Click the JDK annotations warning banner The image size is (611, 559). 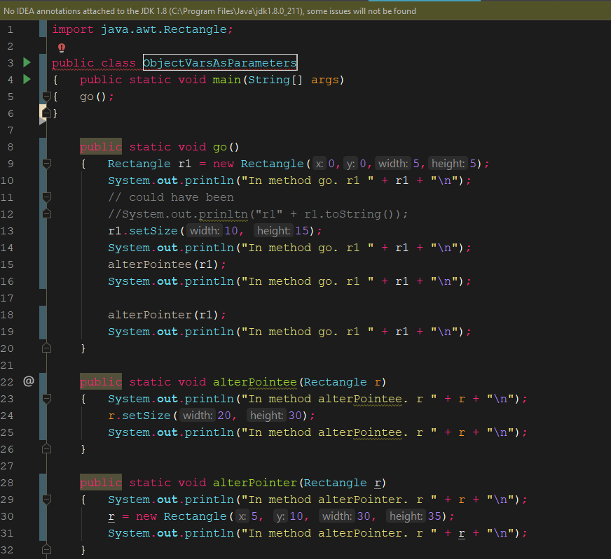(305, 11)
